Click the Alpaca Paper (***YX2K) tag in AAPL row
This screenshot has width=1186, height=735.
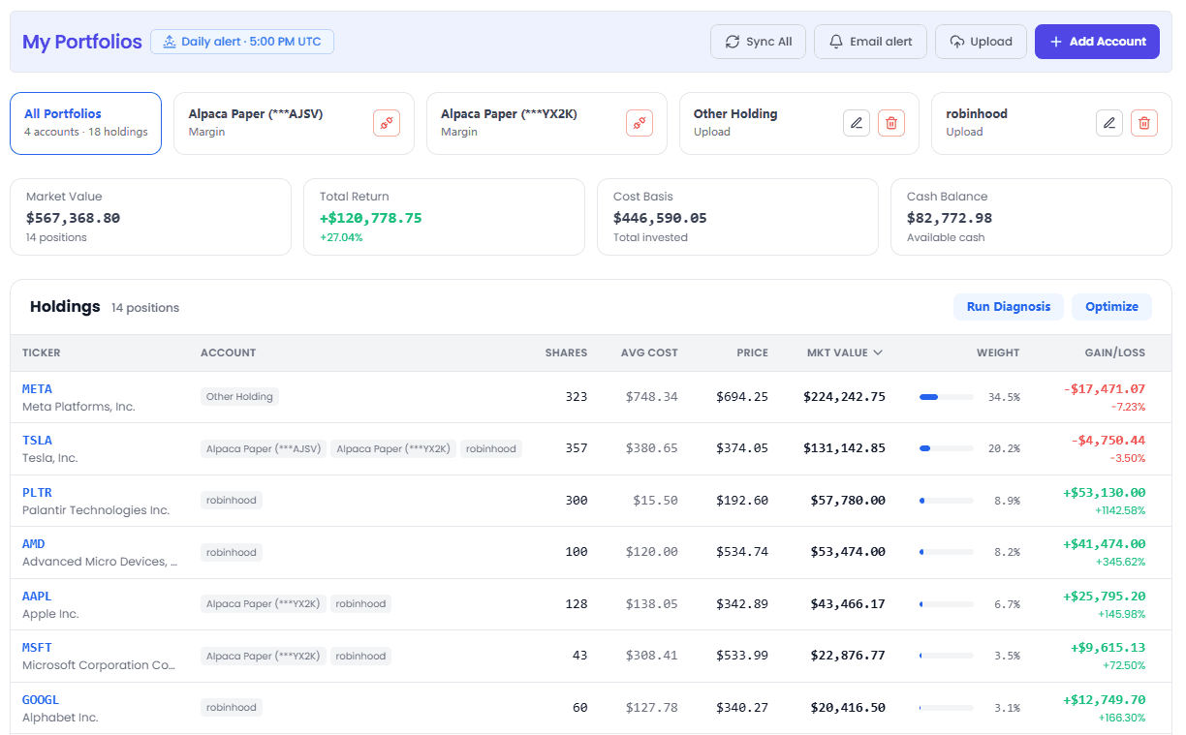(x=264, y=604)
